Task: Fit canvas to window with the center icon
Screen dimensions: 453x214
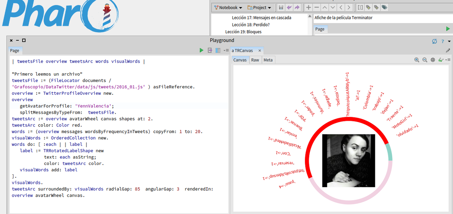Action: point(433,60)
